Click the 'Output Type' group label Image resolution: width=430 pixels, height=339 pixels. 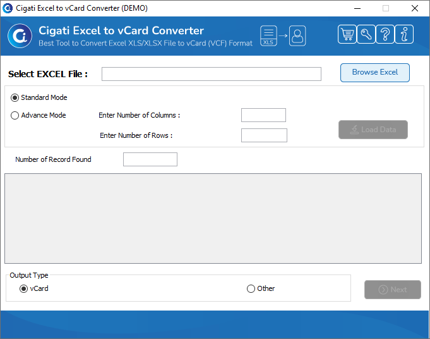[x=29, y=275]
